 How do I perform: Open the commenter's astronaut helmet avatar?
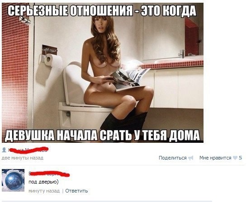[x=13, y=180]
